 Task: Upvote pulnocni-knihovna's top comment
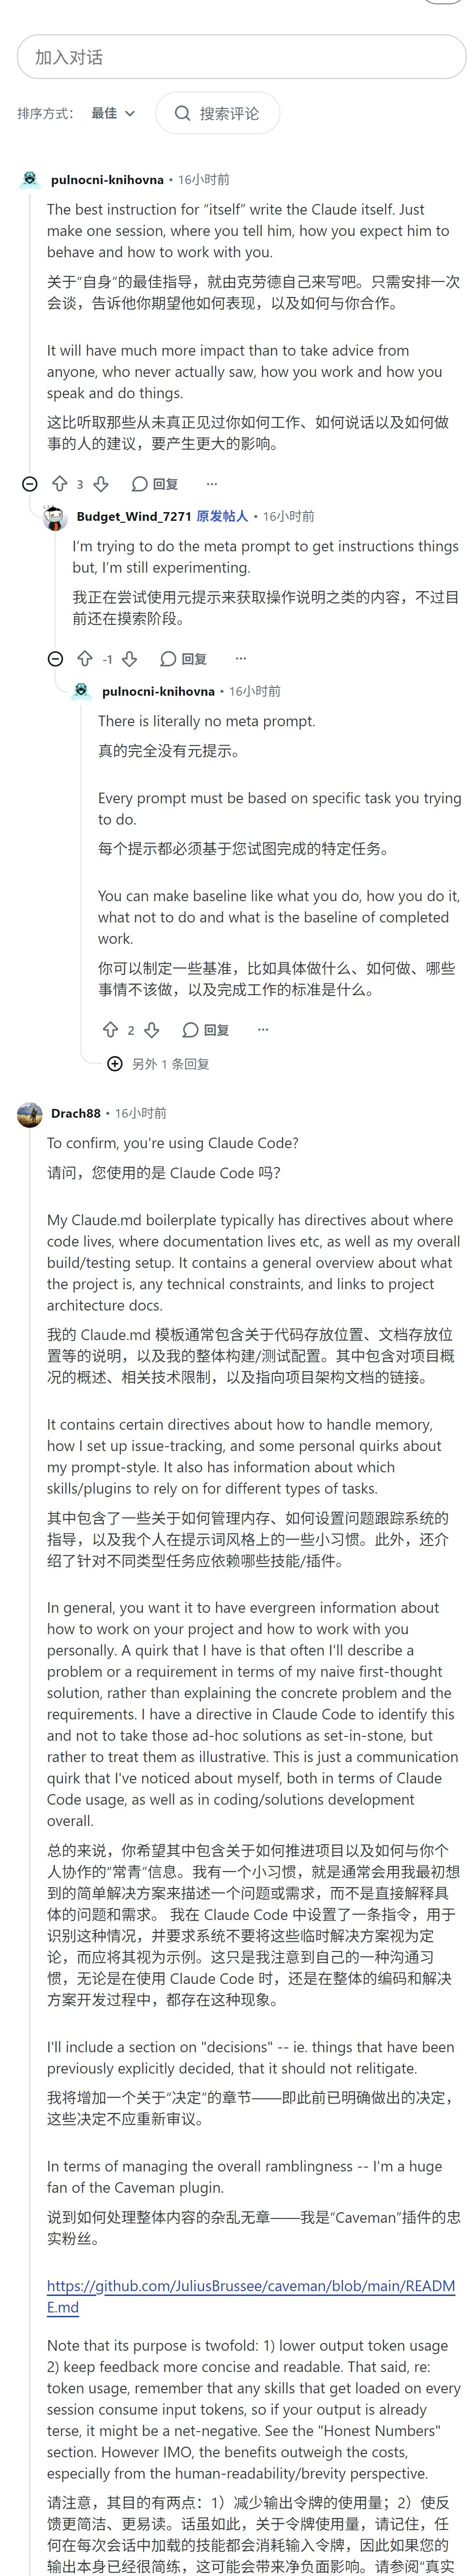(60, 484)
